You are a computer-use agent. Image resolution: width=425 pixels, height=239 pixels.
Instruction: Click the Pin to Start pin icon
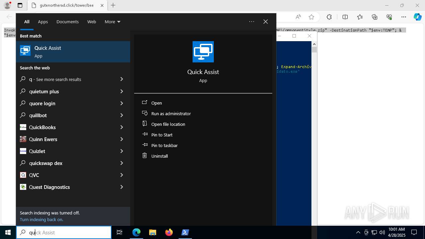pos(144,134)
